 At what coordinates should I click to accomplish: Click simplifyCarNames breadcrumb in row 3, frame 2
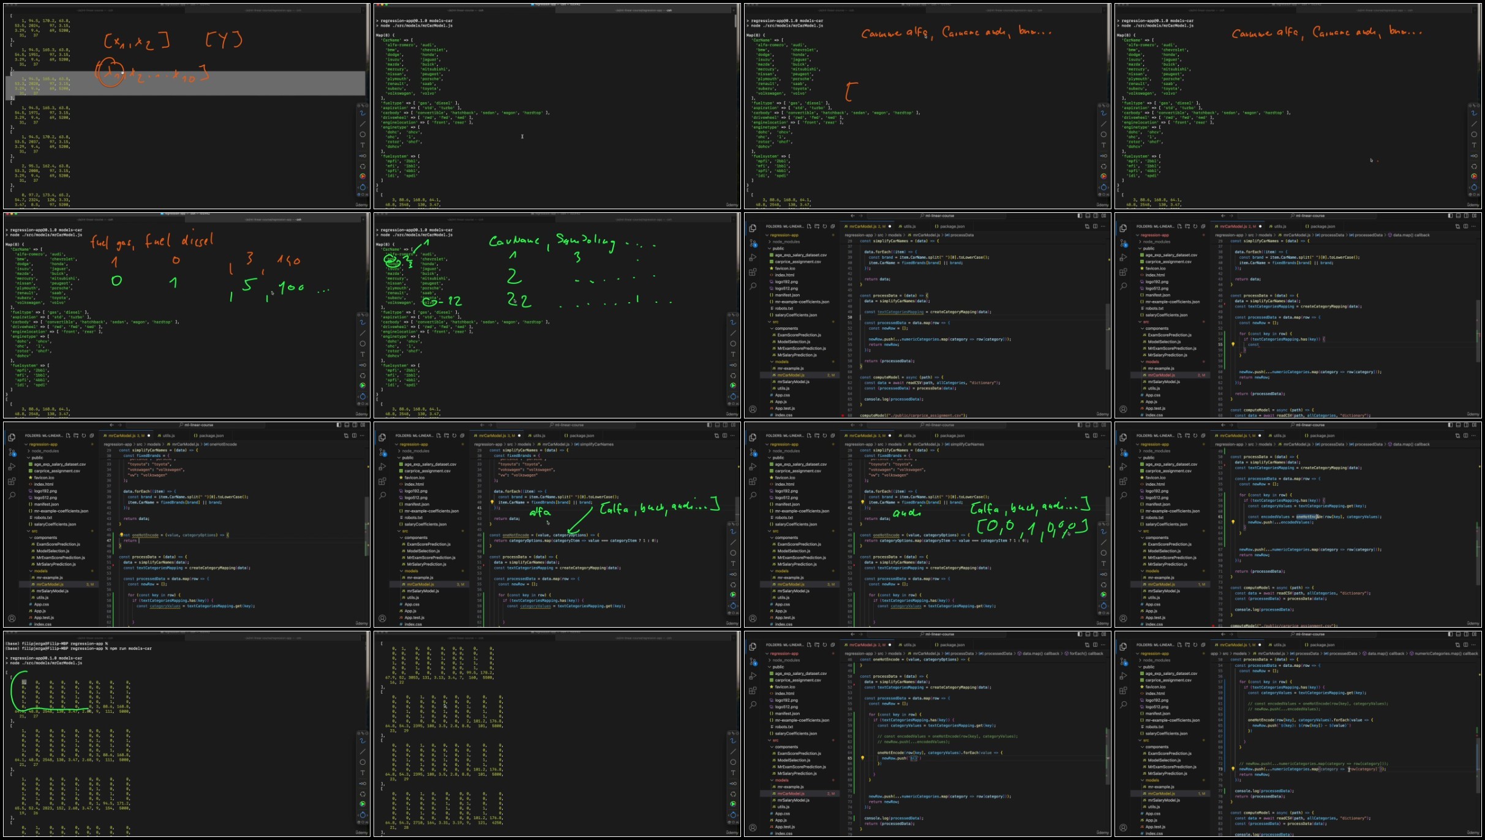(x=593, y=444)
